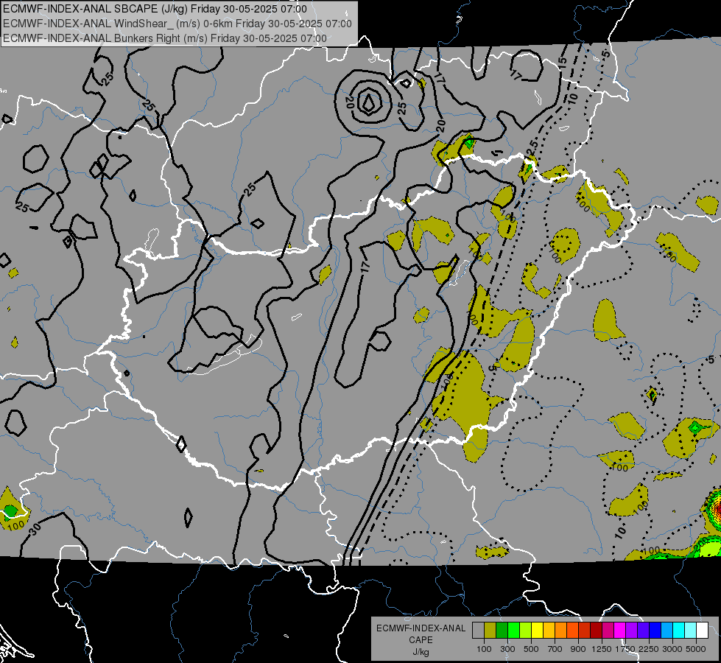Click the legend's 500 tick label
Image resolution: width=721 pixels, height=663 pixels.
(x=531, y=649)
